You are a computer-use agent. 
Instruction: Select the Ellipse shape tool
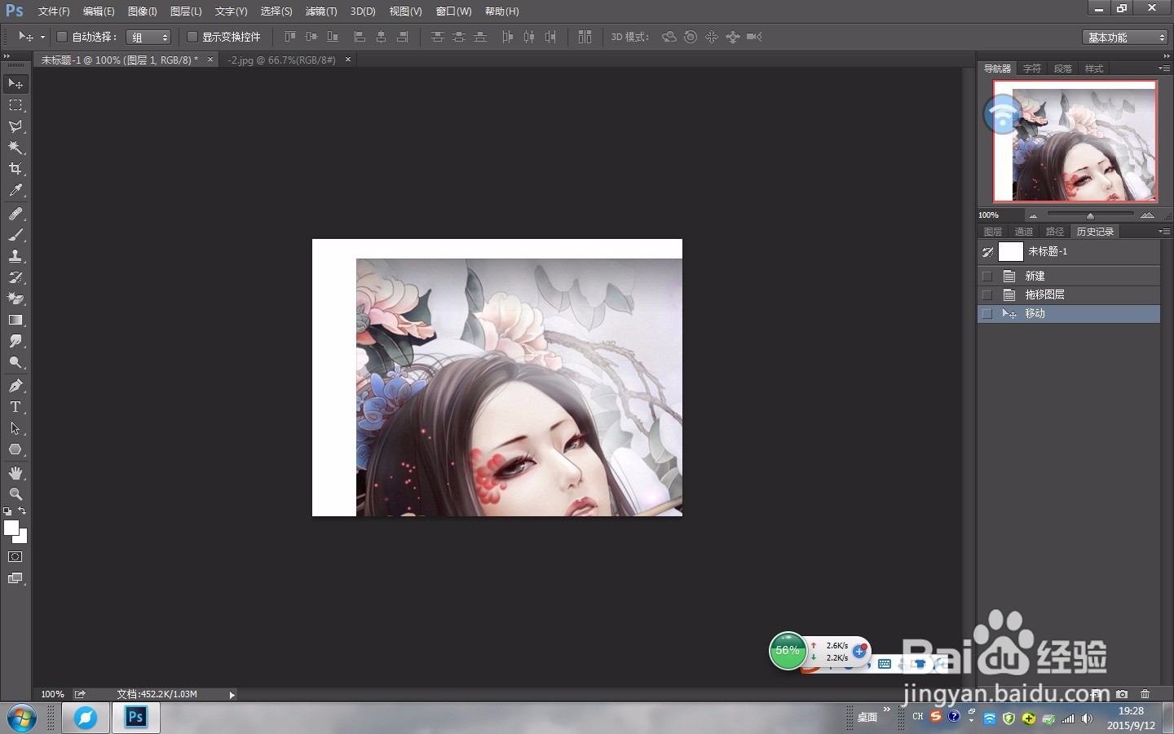pos(15,449)
